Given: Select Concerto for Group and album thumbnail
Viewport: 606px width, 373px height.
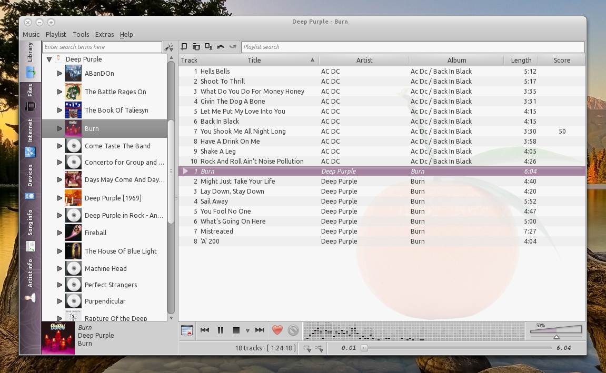Looking at the screenshot, I should 73,162.
